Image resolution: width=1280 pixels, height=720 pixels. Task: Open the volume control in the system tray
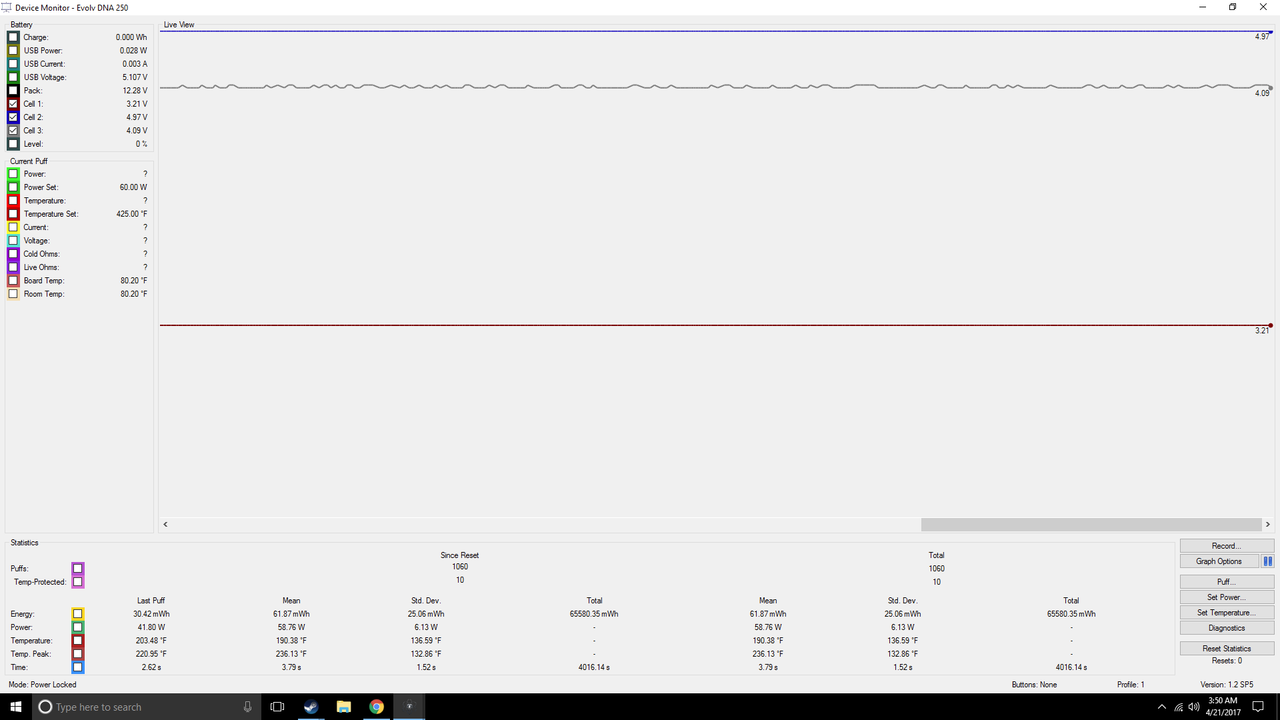pos(1193,707)
